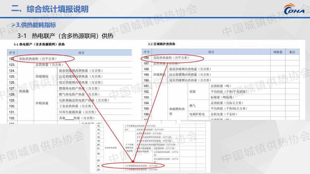This screenshot has width=310, height=174.
Task: Select the 3.供热能耗指标 section heading
Action: click(x=36, y=25)
